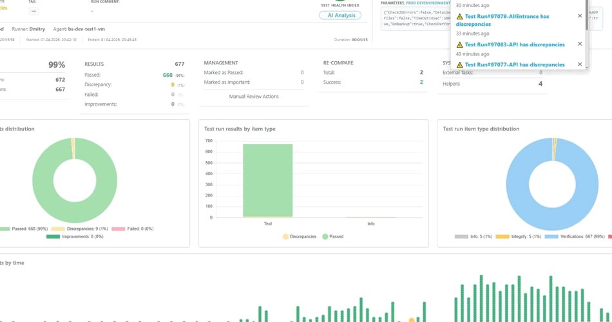Close the Test Run#97083-API notification

click(x=579, y=44)
